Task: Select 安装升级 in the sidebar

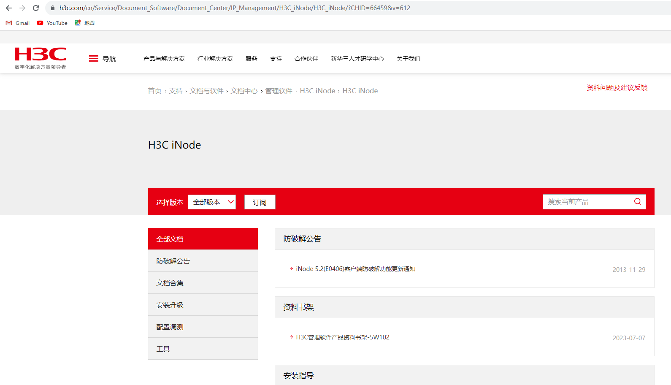Action: pos(203,305)
